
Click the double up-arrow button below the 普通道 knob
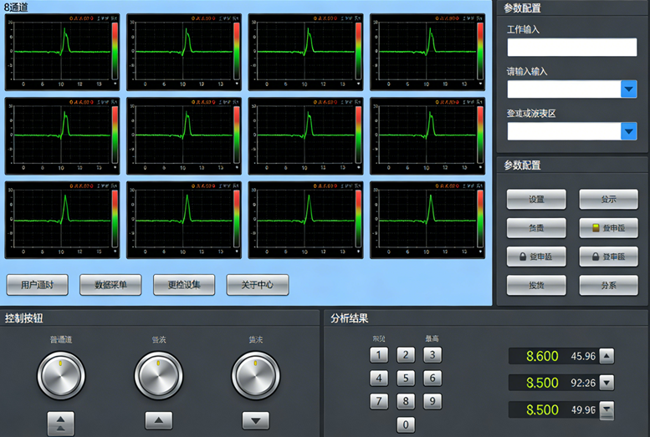pyautogui.click(x=61, y=421)
